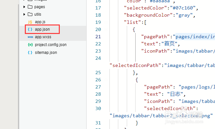This screenshot has height=129, width=215.
Task: Click line number 17 in gutter
Action: point(98,8)
